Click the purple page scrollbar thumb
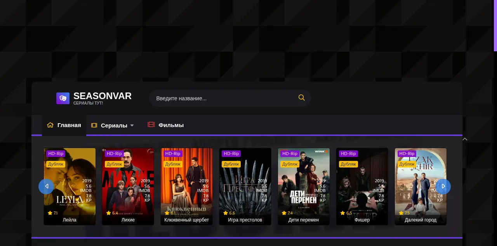The width and height of the screenshot is (497, 246). coord(495,25)
